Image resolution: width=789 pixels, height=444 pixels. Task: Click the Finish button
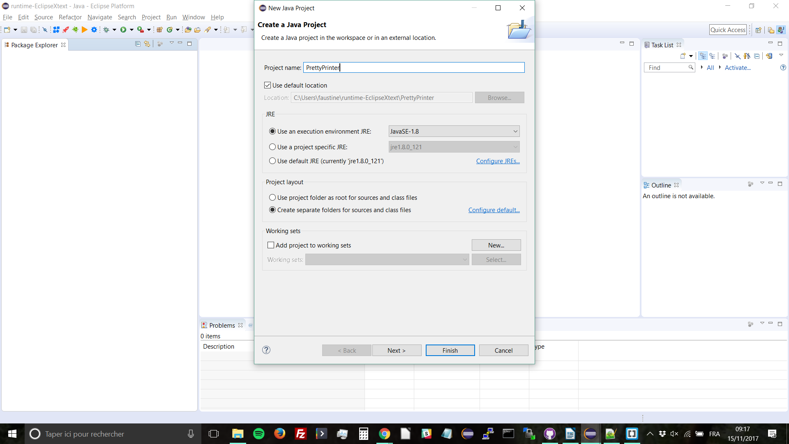[450, 350]
